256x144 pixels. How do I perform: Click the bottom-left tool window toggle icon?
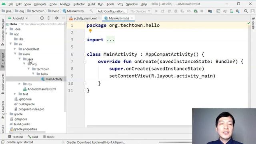(3, 142)
